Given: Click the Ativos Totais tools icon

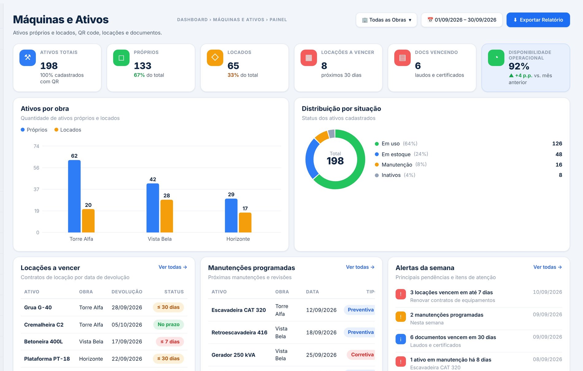Looking at the screenshot, I should click(x=28, y=58).
